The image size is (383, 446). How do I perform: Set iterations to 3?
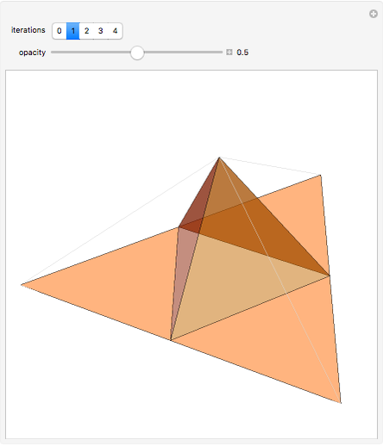(x=100, y=31)
